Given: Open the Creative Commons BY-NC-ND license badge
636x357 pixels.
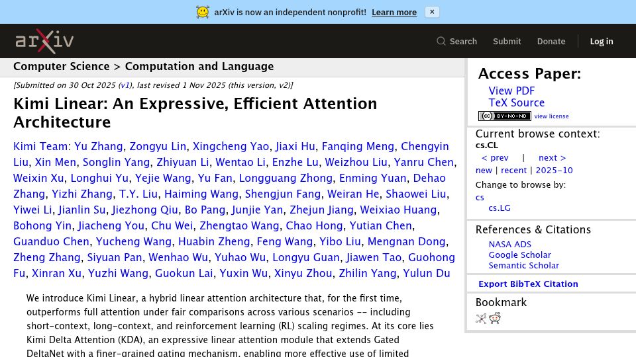Looking at the screenshot, I should point(505,116).
